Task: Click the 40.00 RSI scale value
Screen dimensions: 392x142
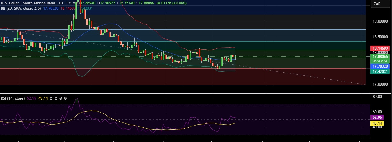Action: click(377, 127)
